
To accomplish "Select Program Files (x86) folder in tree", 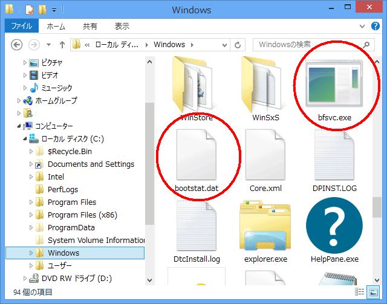I will click(82, 215).
